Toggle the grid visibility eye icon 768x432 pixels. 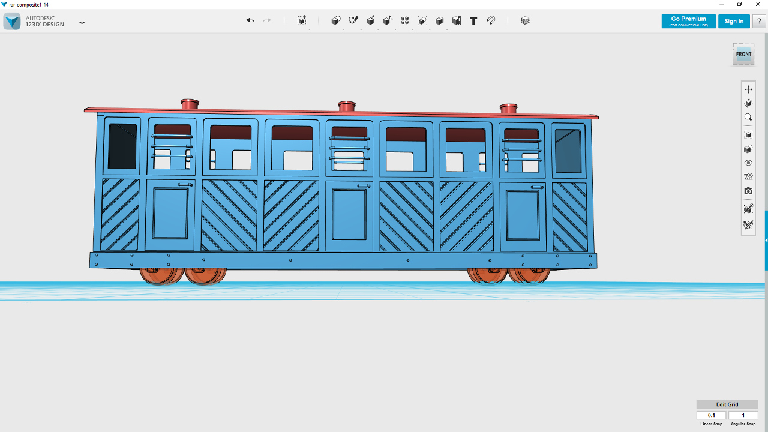point(748,177)
